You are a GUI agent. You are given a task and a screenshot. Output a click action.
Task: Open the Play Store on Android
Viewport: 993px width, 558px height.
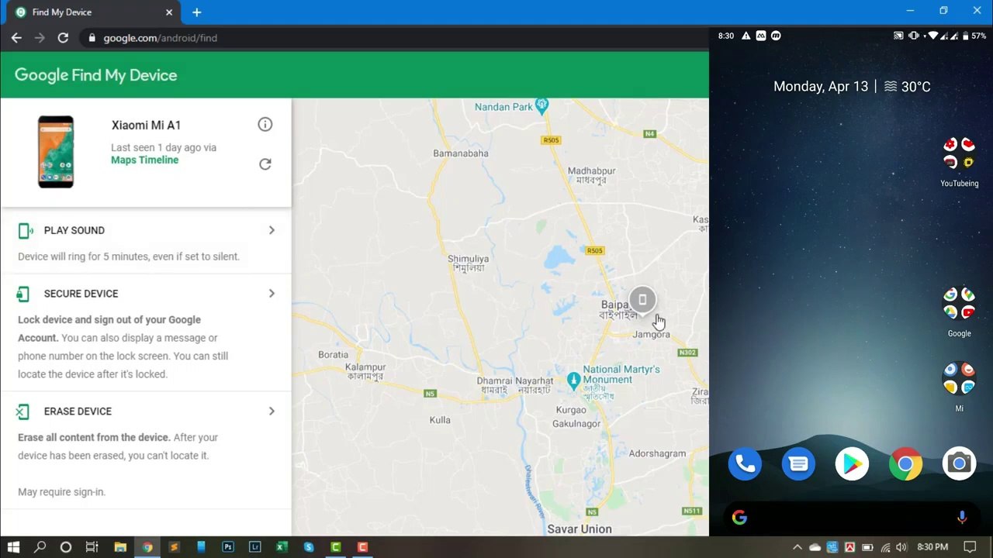[852, 464]
